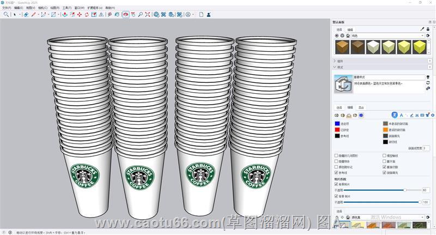Open the 扩展程序 menu
The image size is (436, 235).
[x=95, y=8]
